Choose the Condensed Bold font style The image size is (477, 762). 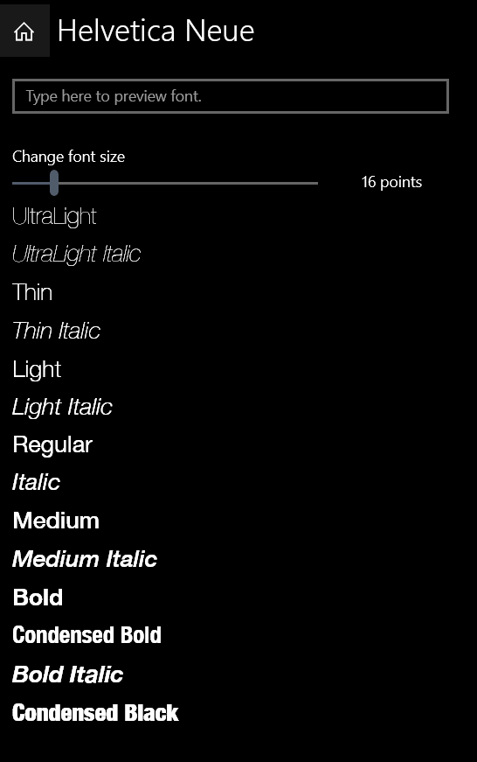point(86,635)
